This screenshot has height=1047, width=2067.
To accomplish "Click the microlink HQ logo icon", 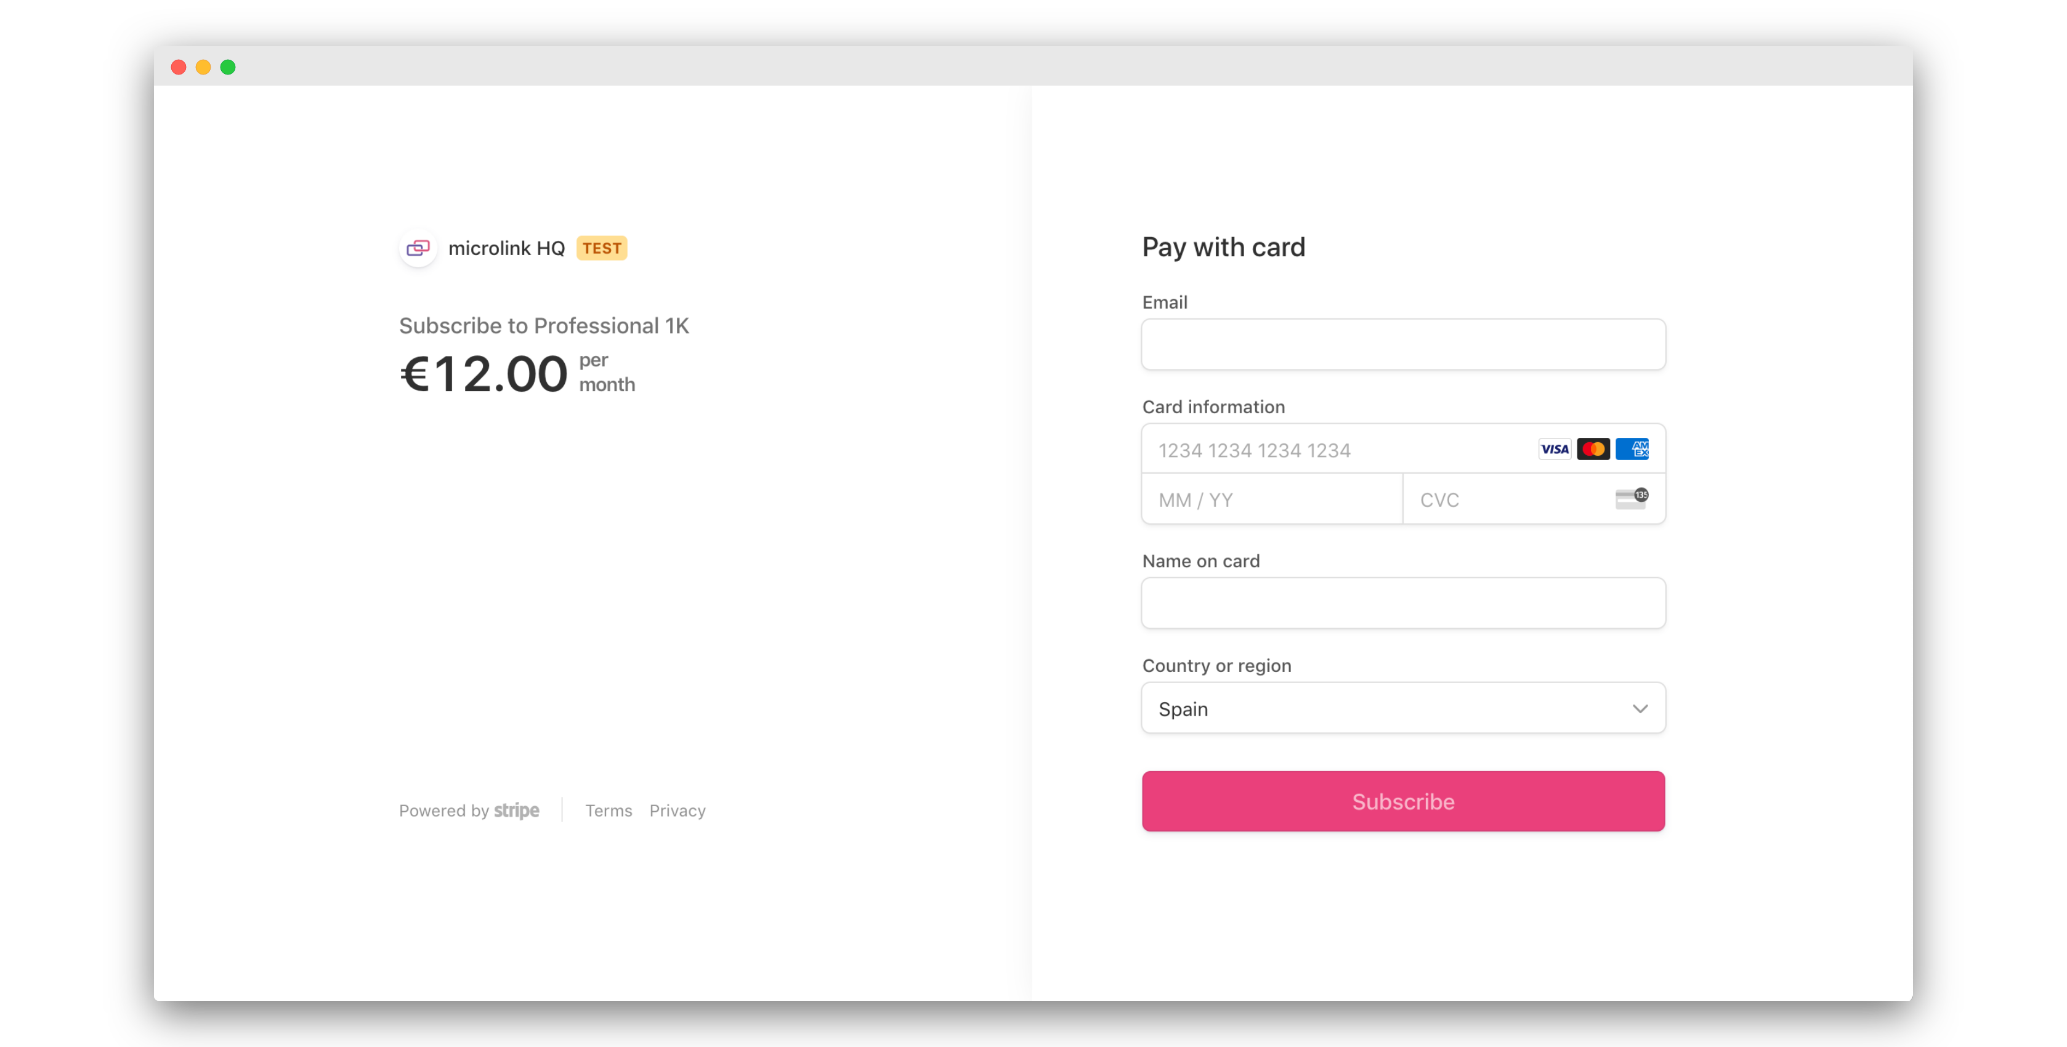I will [x=418, y=248].
